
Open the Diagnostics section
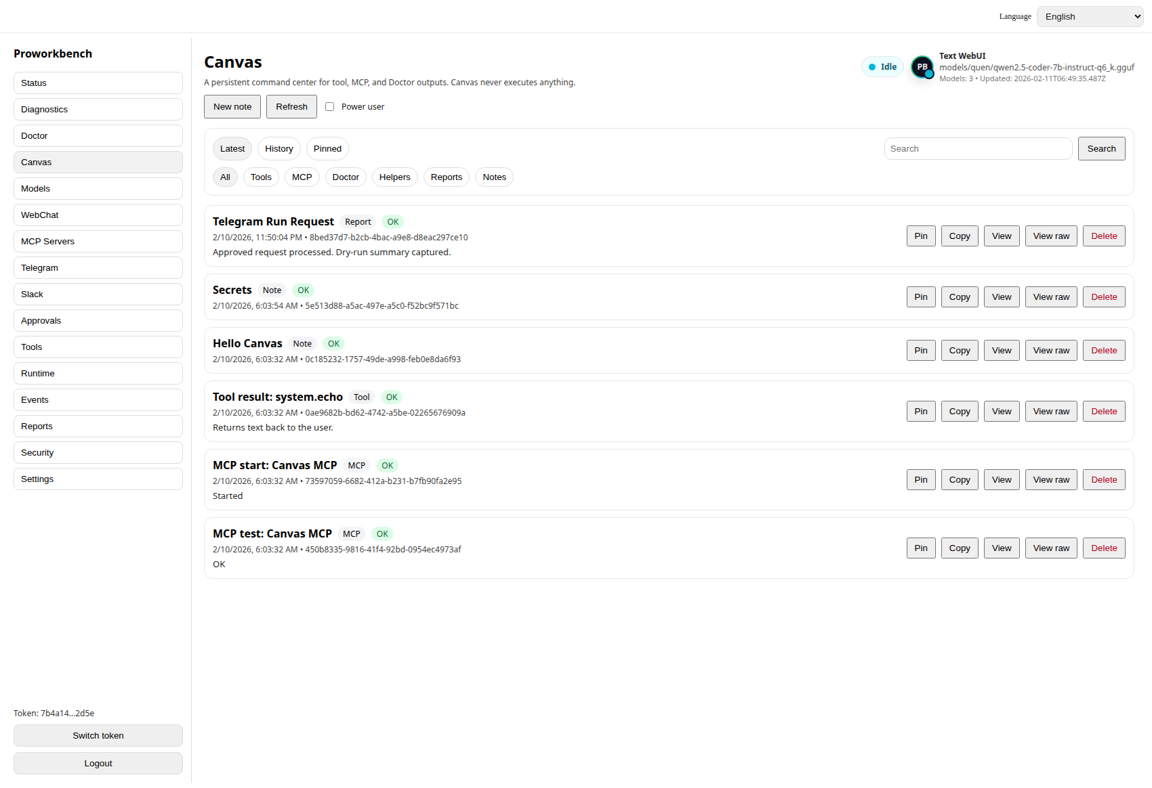tap(98, 109)
